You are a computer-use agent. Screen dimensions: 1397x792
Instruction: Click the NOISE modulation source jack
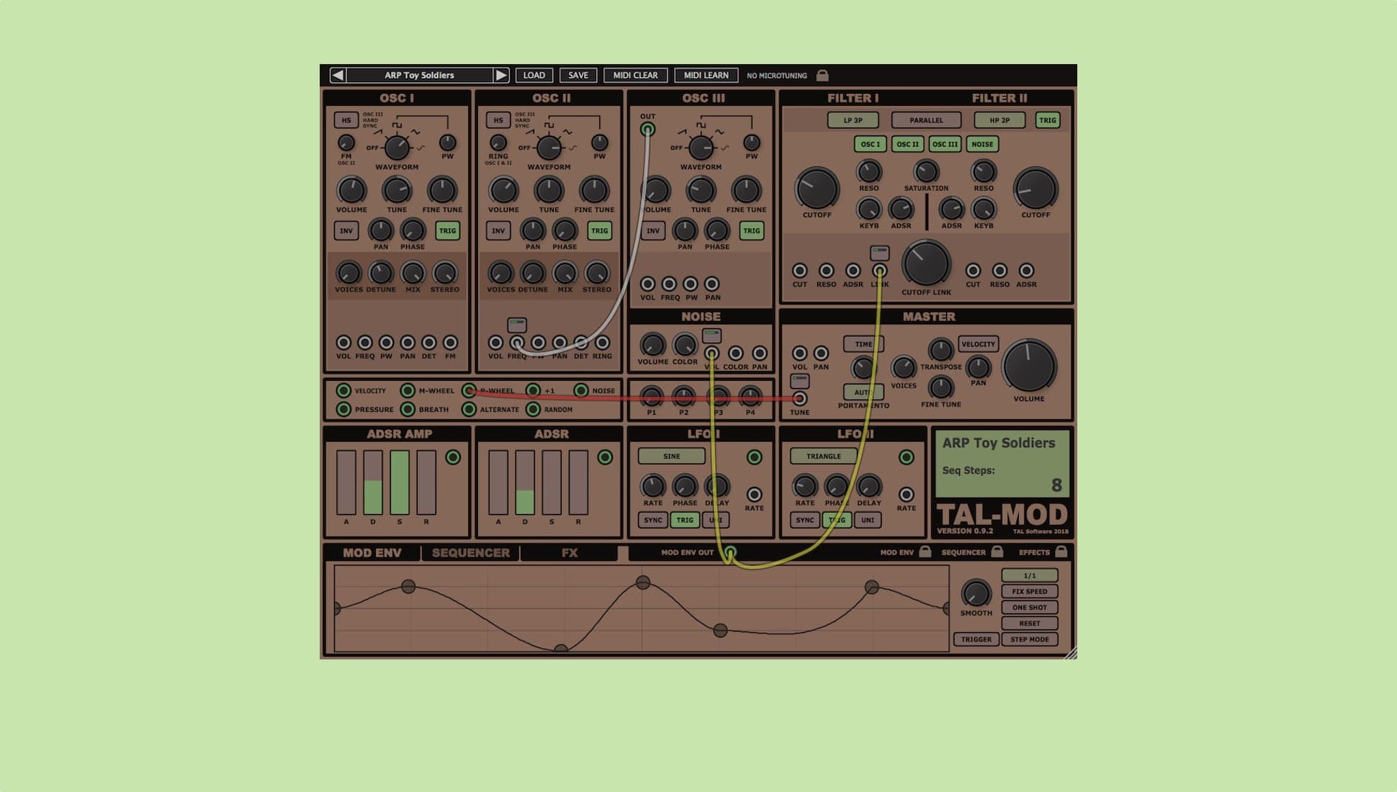click(581, 390)
